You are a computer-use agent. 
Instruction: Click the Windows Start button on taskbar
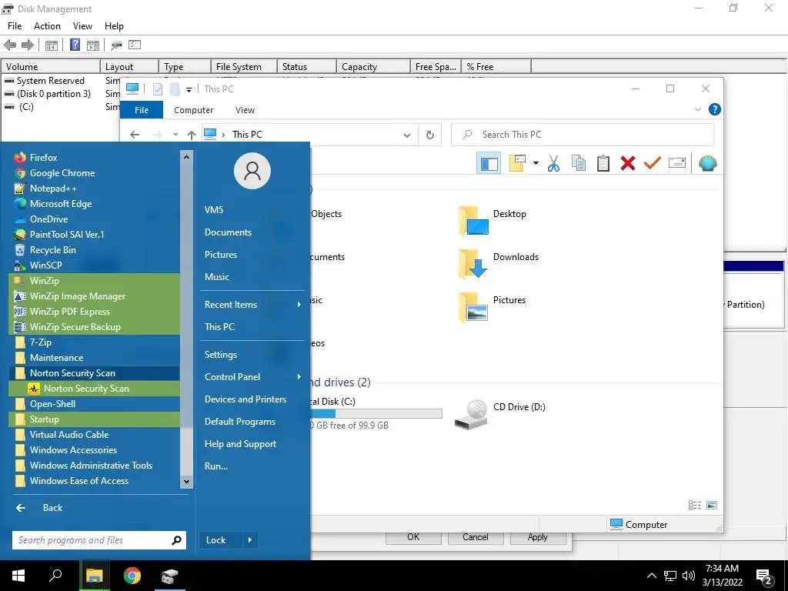[18, 576]
